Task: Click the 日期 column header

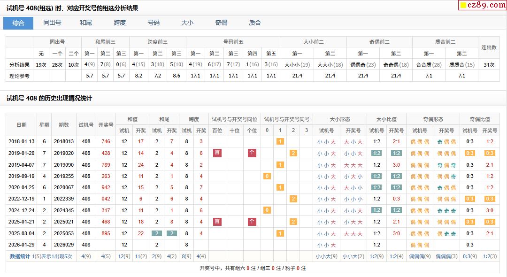Action: pyautogui.click(x=21, y=125)
